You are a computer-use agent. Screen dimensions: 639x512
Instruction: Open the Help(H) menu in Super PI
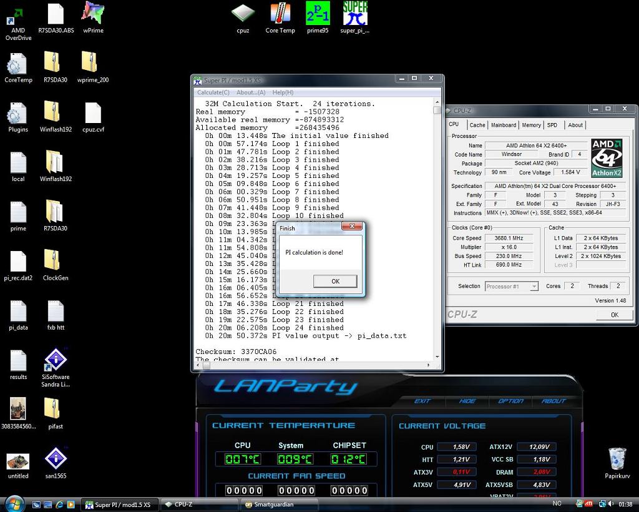click(x=283, y=92)
